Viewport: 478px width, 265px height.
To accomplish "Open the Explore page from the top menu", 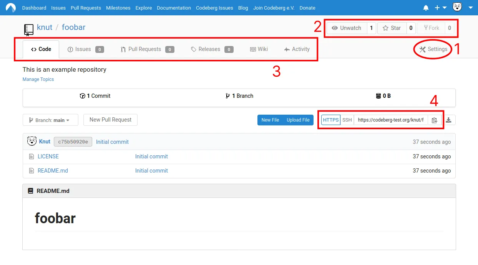I will point(143,8).
